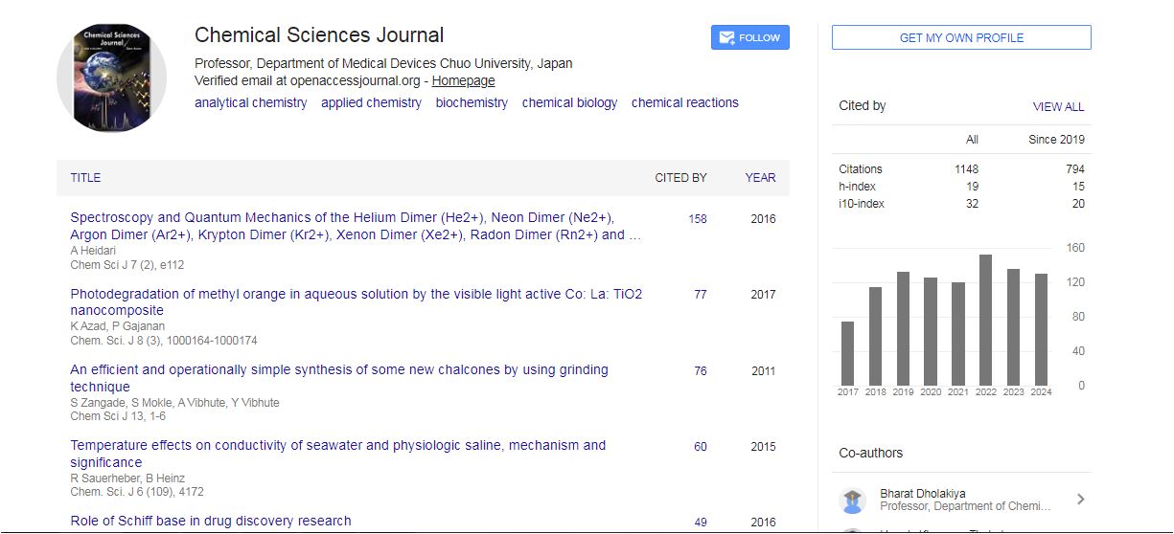Click the 2022 bar in citations chart
Image resolution: width=1174 pixels, height=534 pixels.
pos(985,319)
